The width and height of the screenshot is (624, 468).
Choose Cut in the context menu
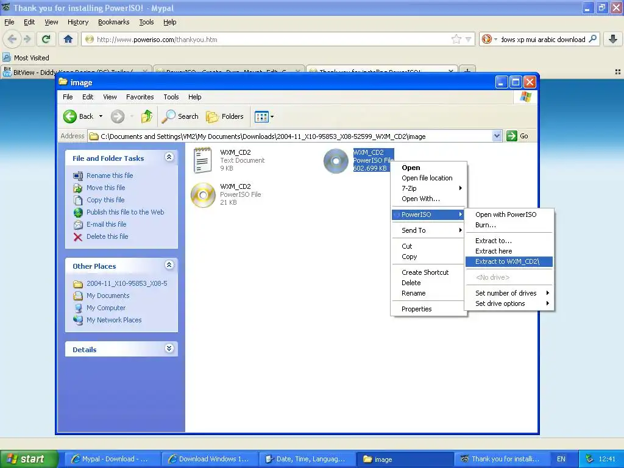(428, 246)
